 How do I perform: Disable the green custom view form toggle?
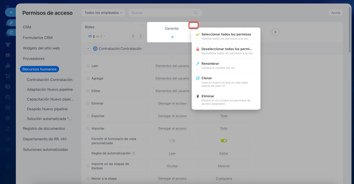point(224,141)
